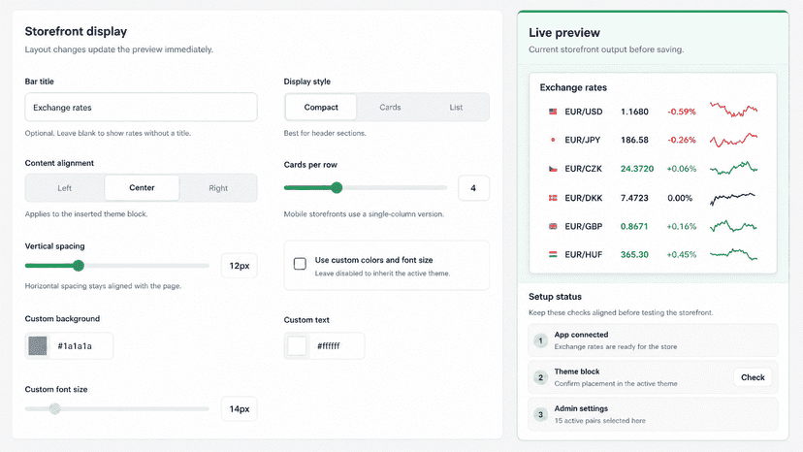The image size is (803, 452).
Task: Click the EUR/GBP pair label
Action: point(583,226)
